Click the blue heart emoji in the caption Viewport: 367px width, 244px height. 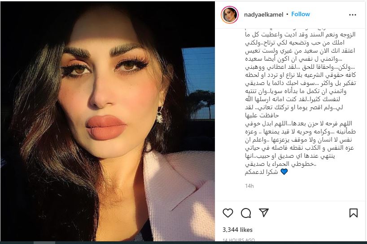coord(284,172)
